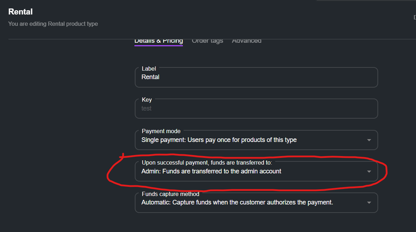Click arrow on funds transferred dropdown
416x232 pixels.
coord(369,172)
